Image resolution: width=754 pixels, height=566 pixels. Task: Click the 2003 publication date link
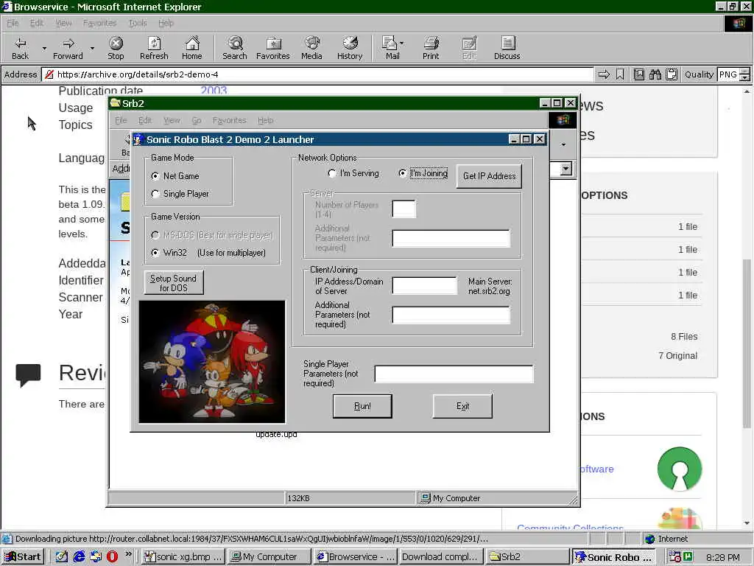214,91
